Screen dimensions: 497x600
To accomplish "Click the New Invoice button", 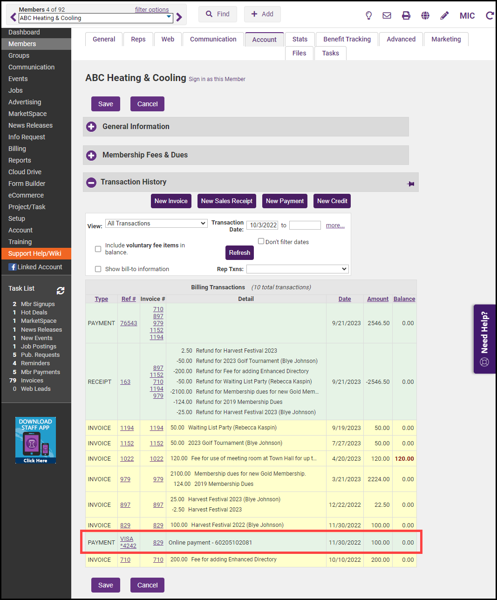I will pos(171,201).
